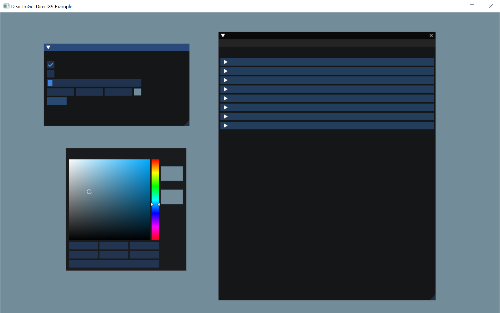The image size is (500, 313).
Task: Expand the fourth collapsed header in large window
Action: 327,89
